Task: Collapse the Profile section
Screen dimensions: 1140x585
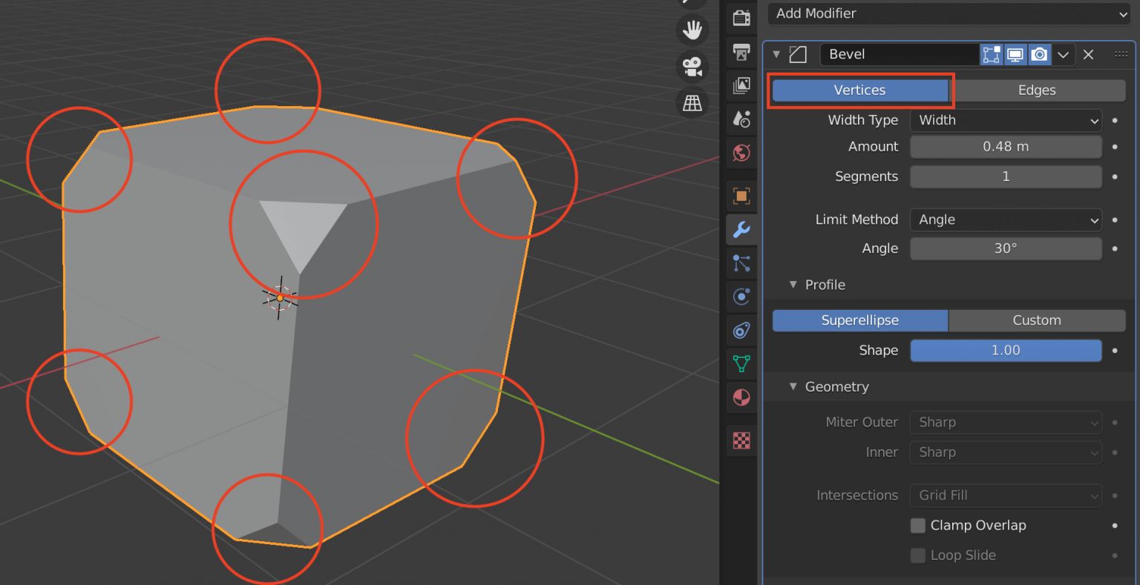Action: pyautogui.click(x=793, y=284)
